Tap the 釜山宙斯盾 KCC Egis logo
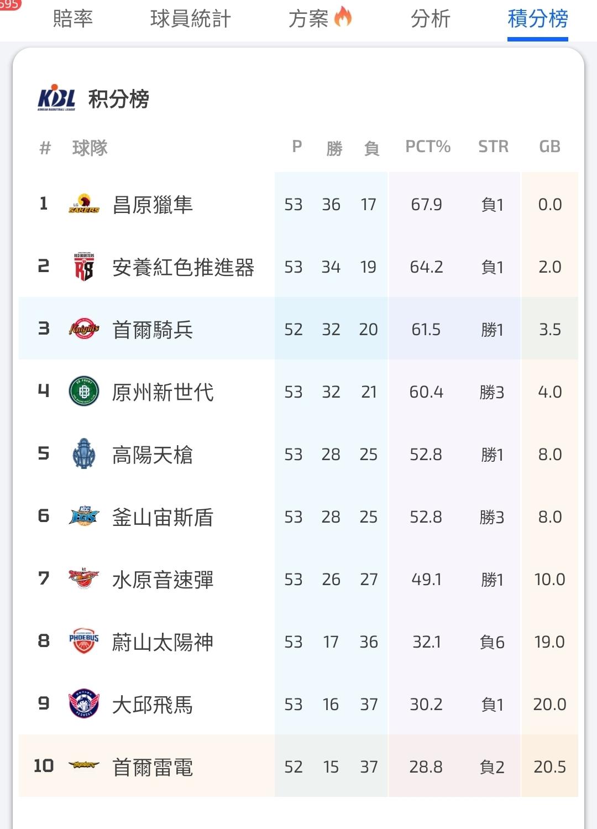The height and width of the screenshot is (829, 597). pos(84,517)
